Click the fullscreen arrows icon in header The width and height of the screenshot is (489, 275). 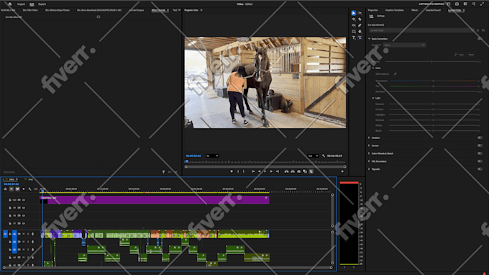pos(482,4)
